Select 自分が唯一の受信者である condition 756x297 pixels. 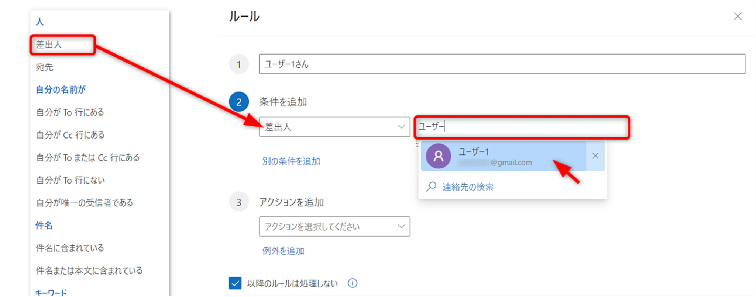click(85, 203)
